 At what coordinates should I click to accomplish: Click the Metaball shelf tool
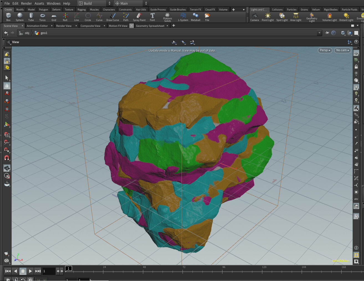[196, 17]
